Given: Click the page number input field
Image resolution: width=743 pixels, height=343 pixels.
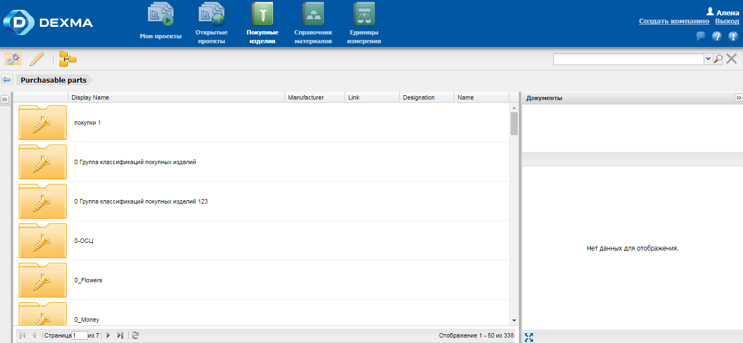Looking at the screenshot, I should point(80,335).
